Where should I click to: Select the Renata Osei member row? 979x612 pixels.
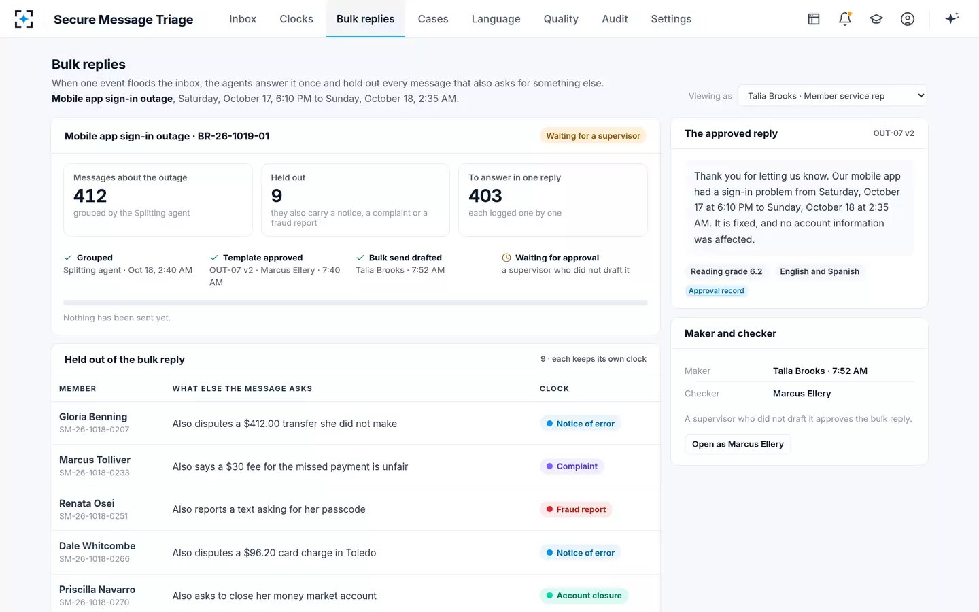(356, 509)
